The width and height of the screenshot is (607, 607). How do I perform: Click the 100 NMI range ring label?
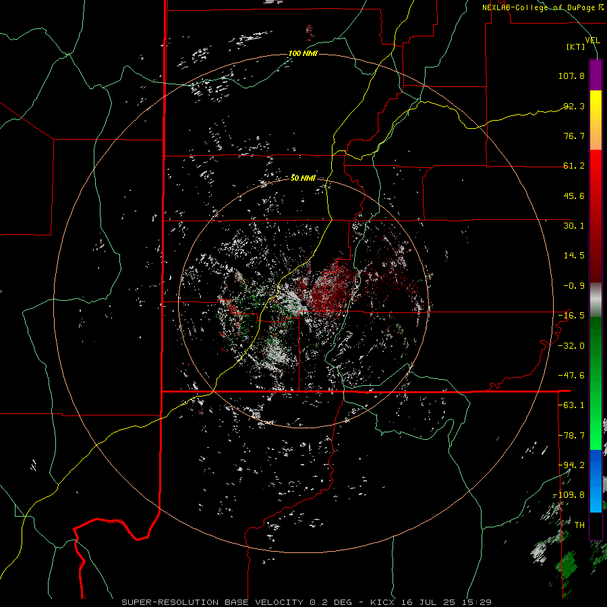(303, 53)
